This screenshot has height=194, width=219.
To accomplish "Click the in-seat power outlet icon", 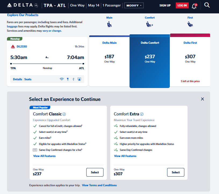I will (68, 79).
